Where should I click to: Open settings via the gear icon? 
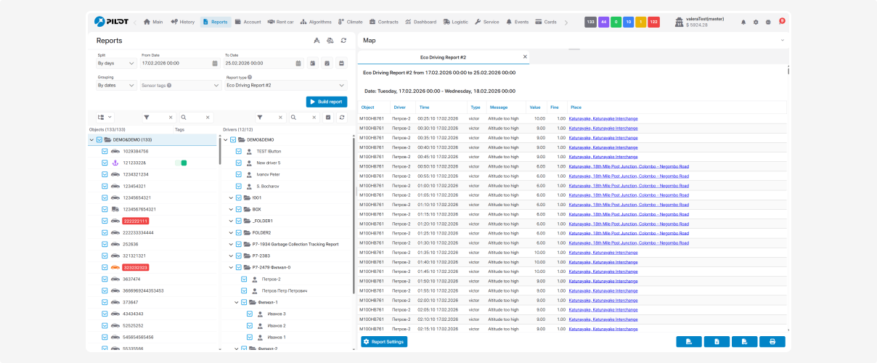756,22
